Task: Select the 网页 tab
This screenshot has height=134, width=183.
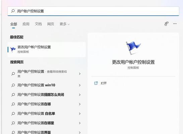Action: coord(51,24)
